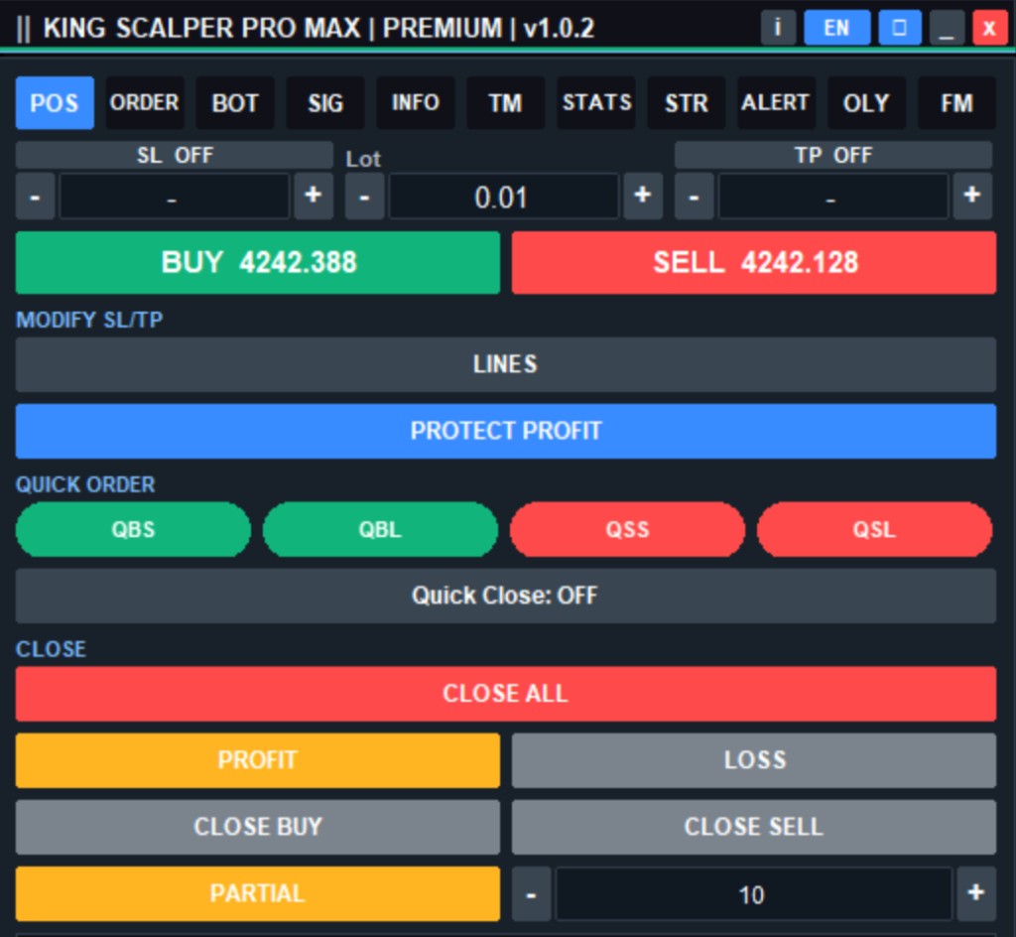Click the stop loss value field

[x=175, y=196]
